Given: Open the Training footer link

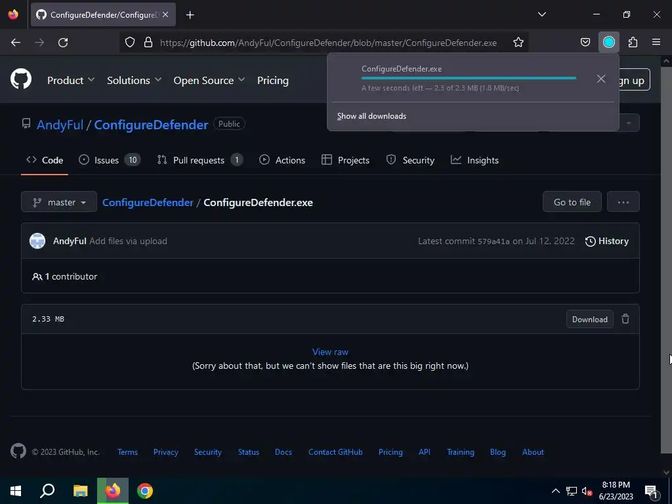Looking at the screenshot, I should tap(460, 451).
